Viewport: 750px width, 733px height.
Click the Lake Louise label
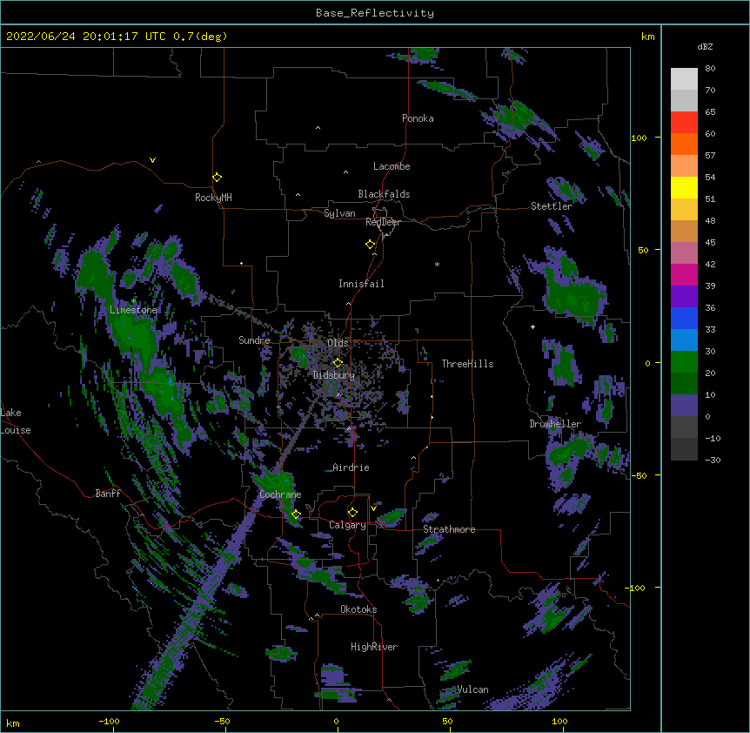16,421
